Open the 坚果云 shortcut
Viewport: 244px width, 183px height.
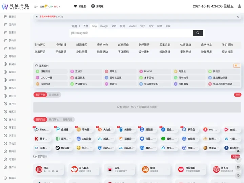[x=211, y=148]
